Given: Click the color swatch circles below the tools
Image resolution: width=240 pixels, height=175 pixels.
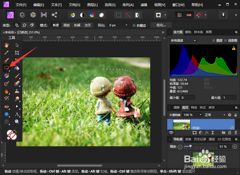Looking at the screenshot, I should click(x=11, y=135).
